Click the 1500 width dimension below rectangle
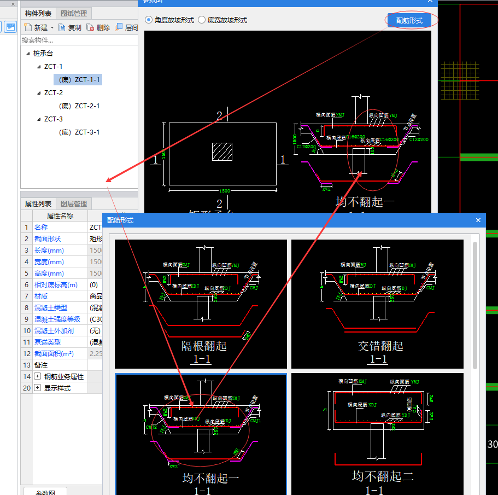The image size is (498, 495). pos(225,191)
